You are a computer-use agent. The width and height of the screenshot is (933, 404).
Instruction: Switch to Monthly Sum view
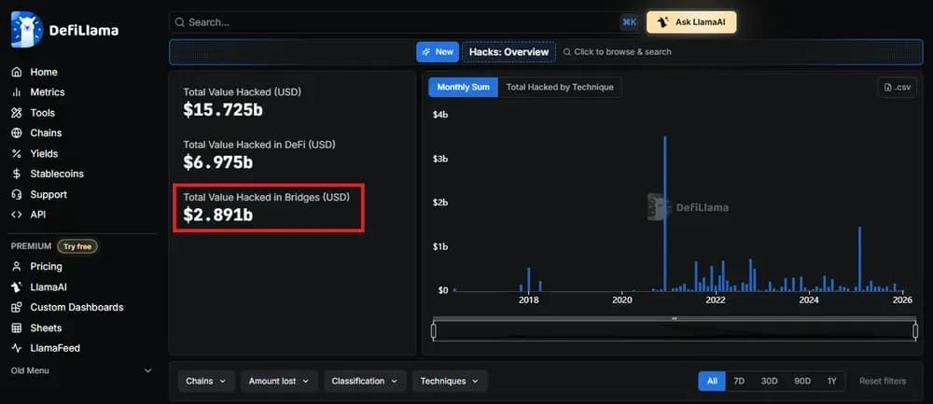(463, 87)
